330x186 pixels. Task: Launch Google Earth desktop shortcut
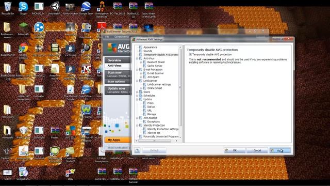tap(86, 8)
